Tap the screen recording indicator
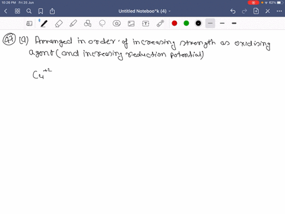285x214 pixels. (254, 2)
